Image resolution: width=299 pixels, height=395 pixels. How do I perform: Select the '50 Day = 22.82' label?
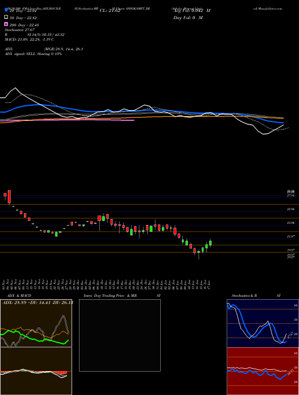[x=23, y=17]
